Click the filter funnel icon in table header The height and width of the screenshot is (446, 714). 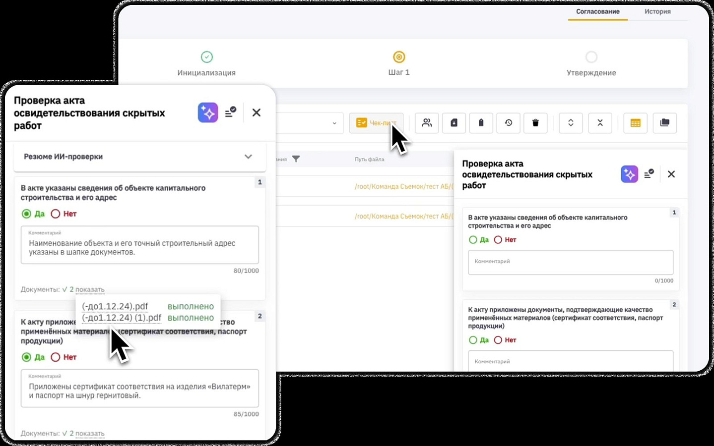(x=296, y=159)
